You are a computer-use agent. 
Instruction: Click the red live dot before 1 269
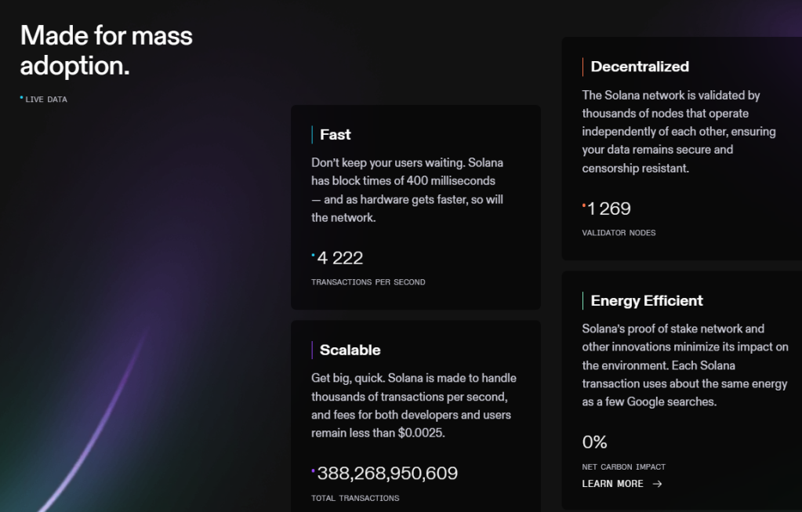click(584, 205)
